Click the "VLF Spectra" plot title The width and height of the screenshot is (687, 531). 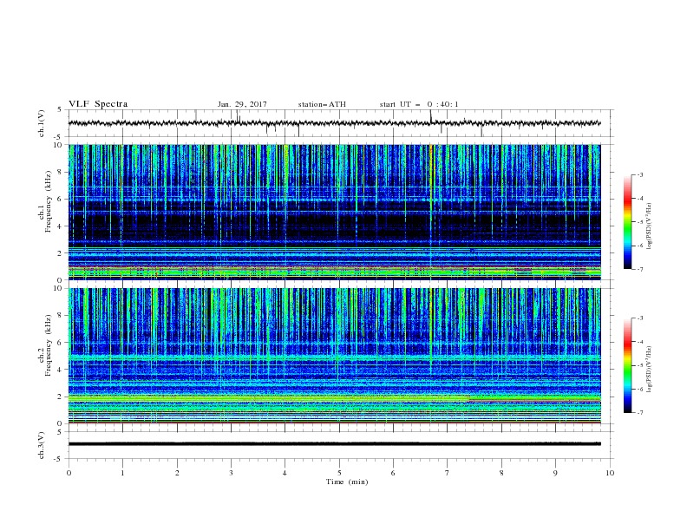click(x=98, y=104)
